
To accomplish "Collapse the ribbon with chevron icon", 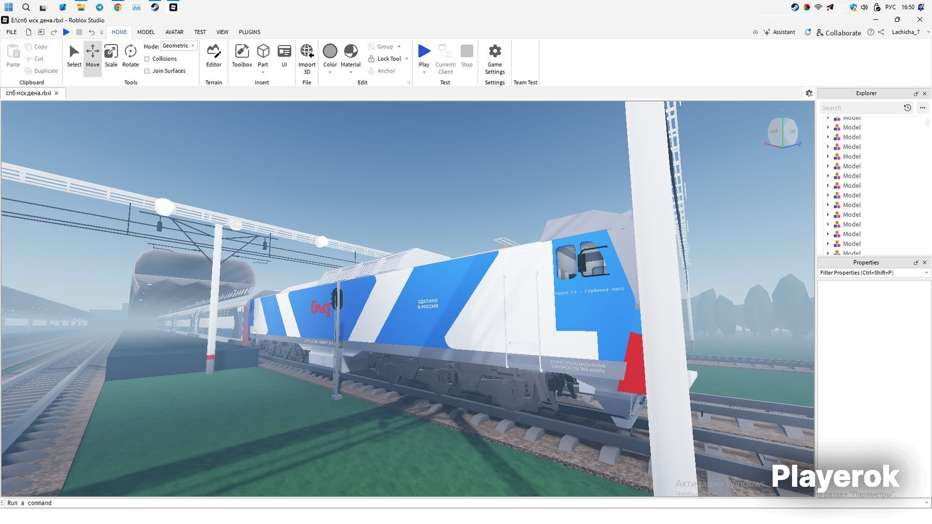I will click(x=755, y=32).
